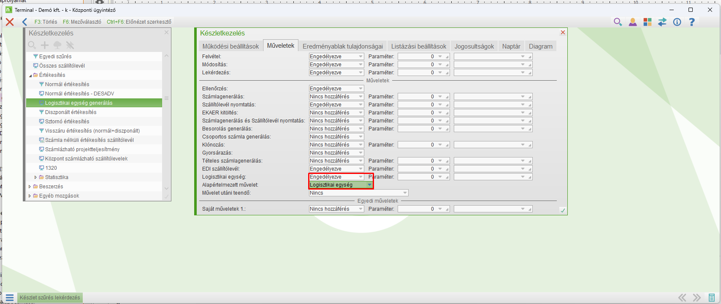Click scroll-up arrow in left tree panel

tap(166, 56)
